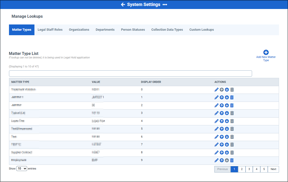
Task: Delete the row with display order 9
Action: click(x=232, y=160)
